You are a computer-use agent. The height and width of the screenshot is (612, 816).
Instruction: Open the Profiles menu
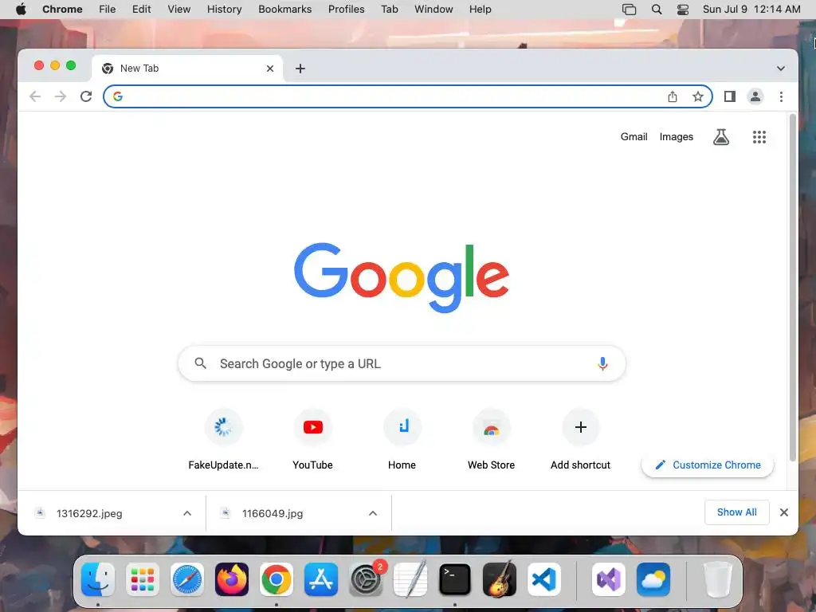[x=346, y=10]
